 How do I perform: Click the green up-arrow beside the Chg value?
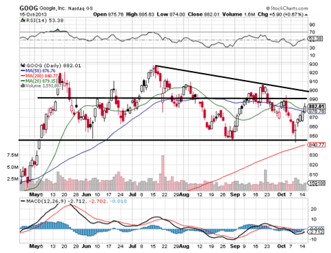[x=306, y=14]
